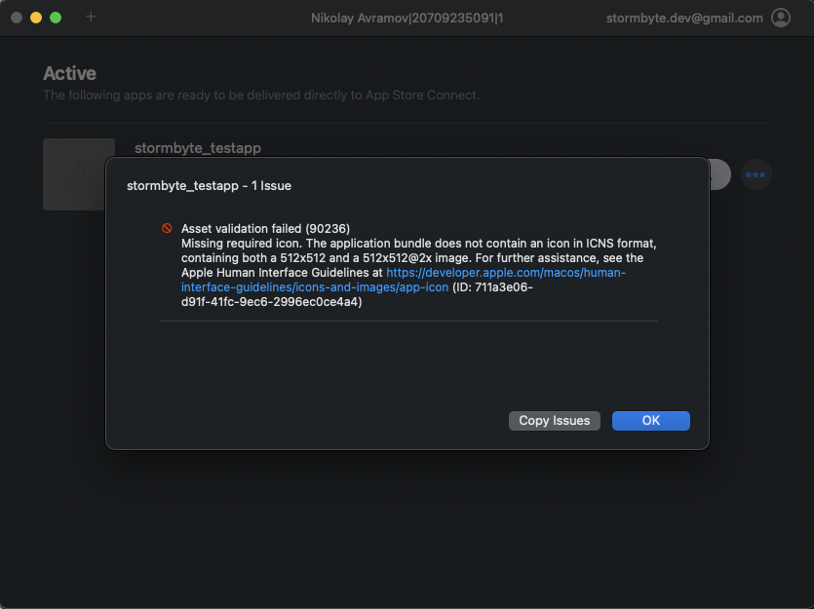Click the 'Asset validation failed (90236)' text
Screen dimensions: 814x609
click(x=265, y=229)
